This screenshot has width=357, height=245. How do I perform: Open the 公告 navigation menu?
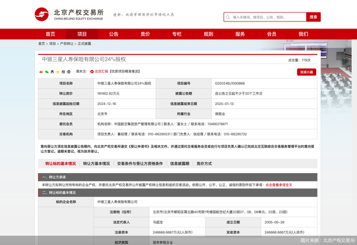(114, 34)
